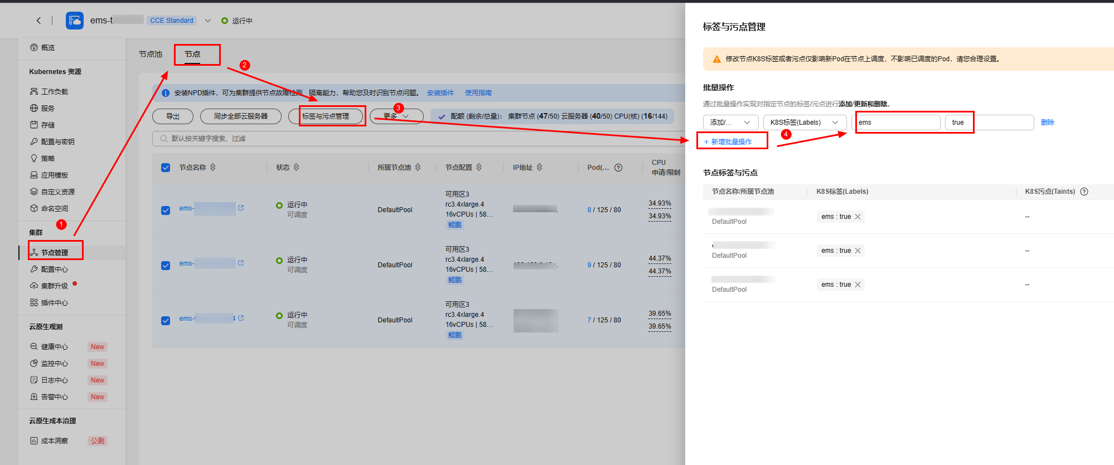Click the label key field containing ems

click(896, 123)
